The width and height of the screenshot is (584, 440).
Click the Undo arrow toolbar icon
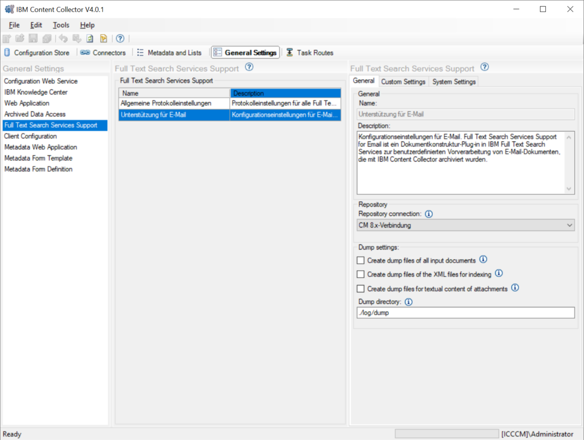click(x=63, y=38)
